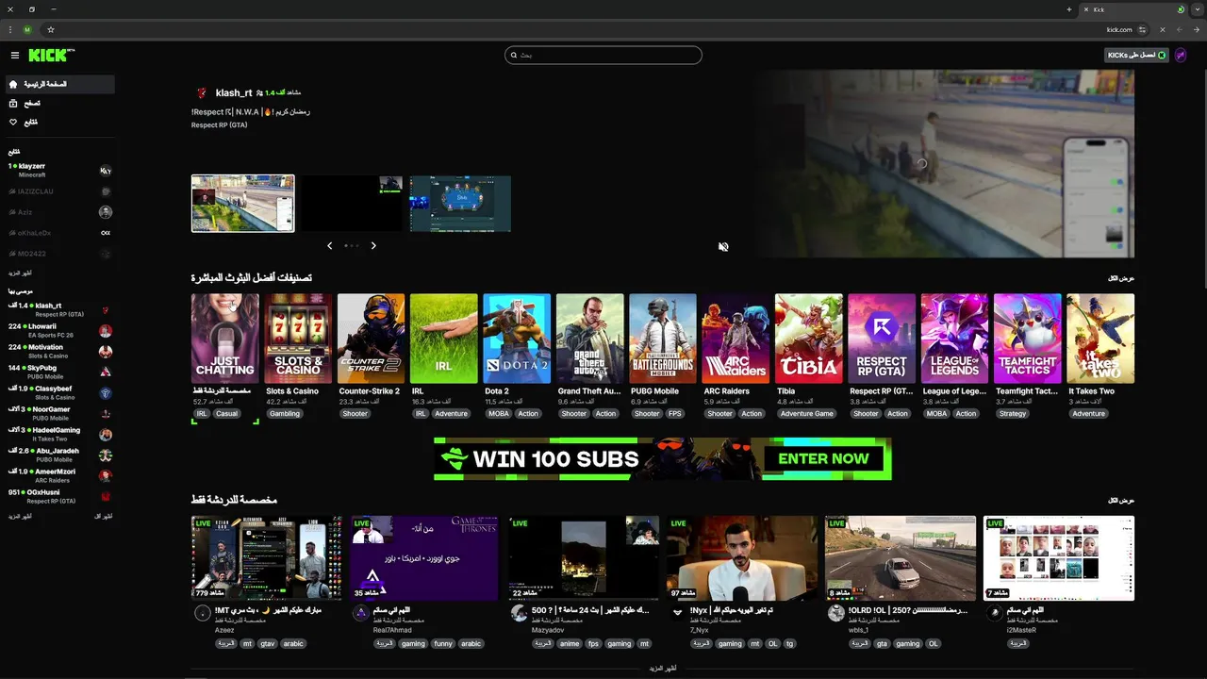
Task: Click the oKhaLeDx avatar in the following list
Action: coord(106,233)
